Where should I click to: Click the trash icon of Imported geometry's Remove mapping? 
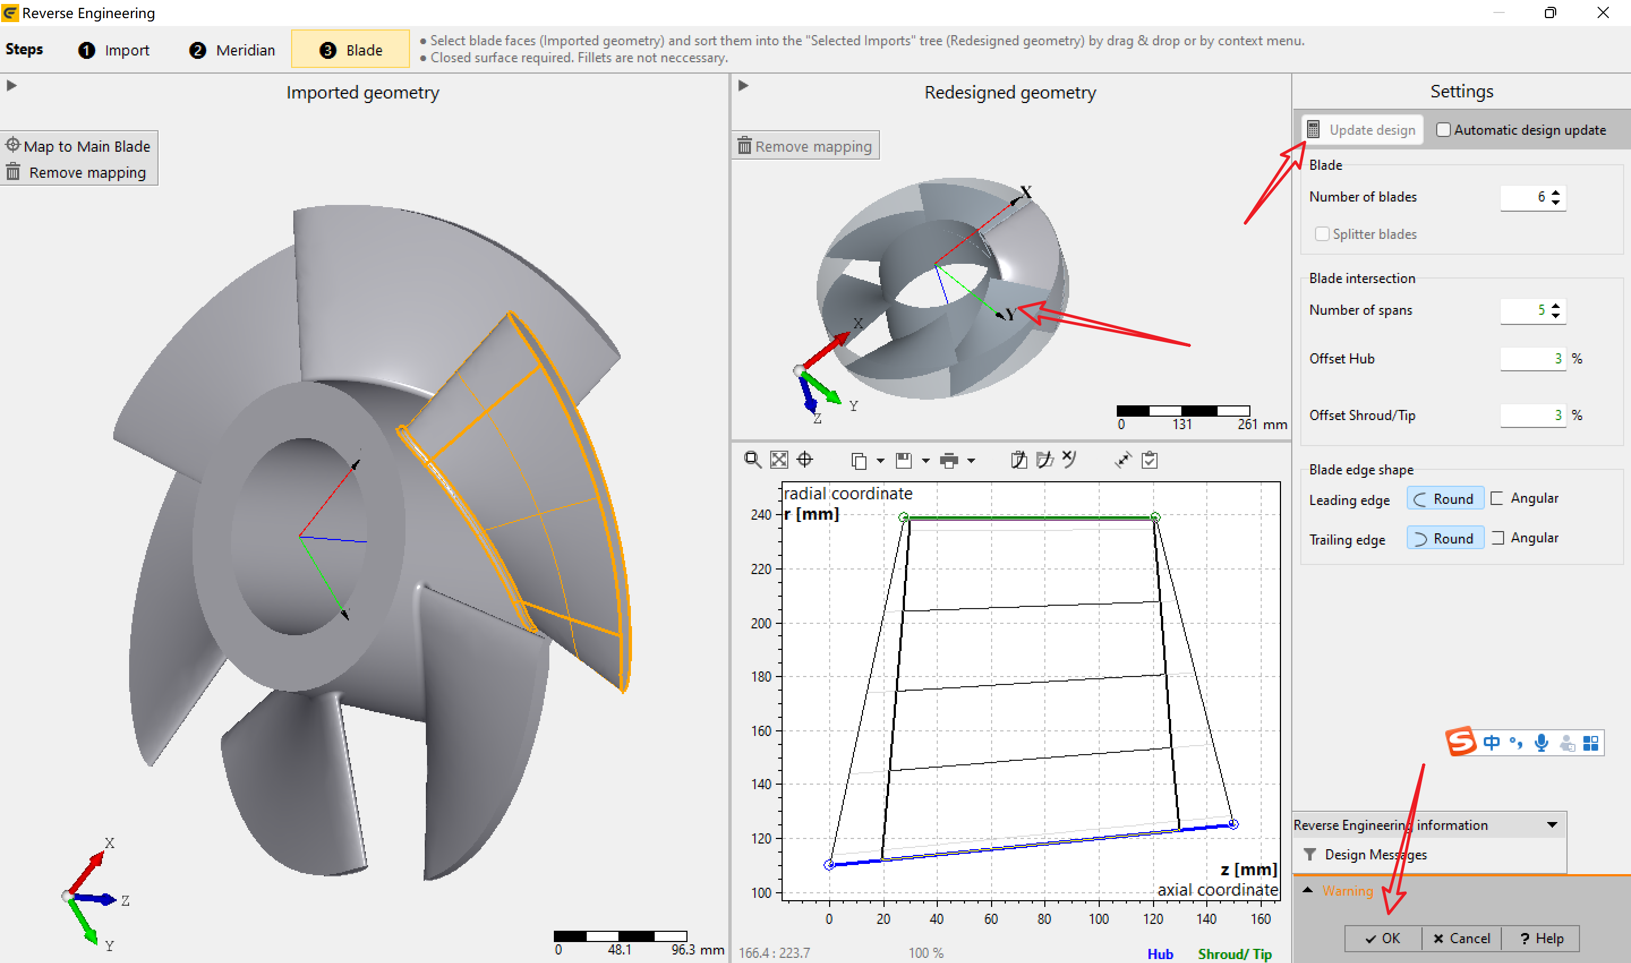12,172
